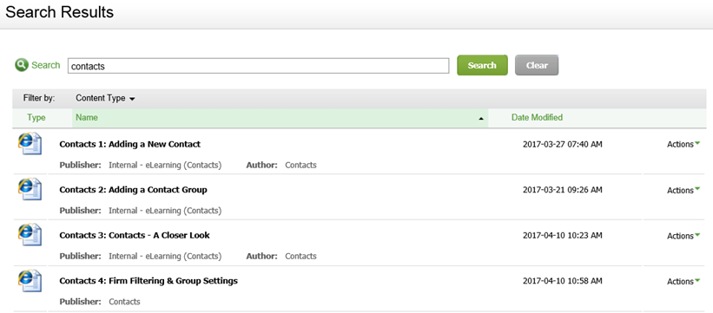Sort results by Type column header
Screen dimensions: 713x313
(36, 118)
